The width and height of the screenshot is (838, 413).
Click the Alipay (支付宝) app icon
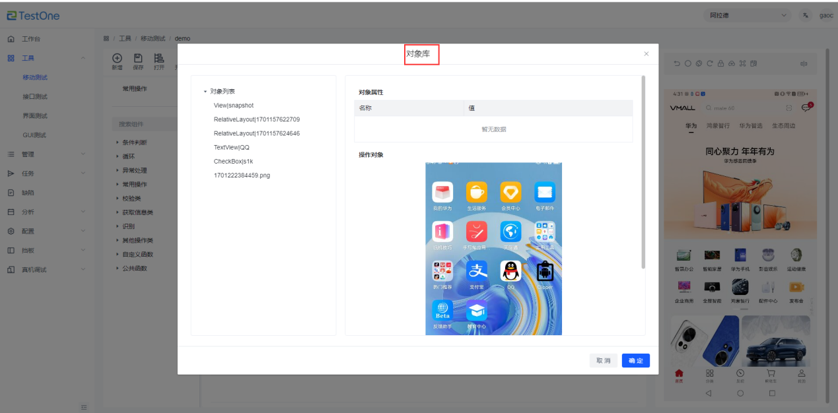coord(476,270)
